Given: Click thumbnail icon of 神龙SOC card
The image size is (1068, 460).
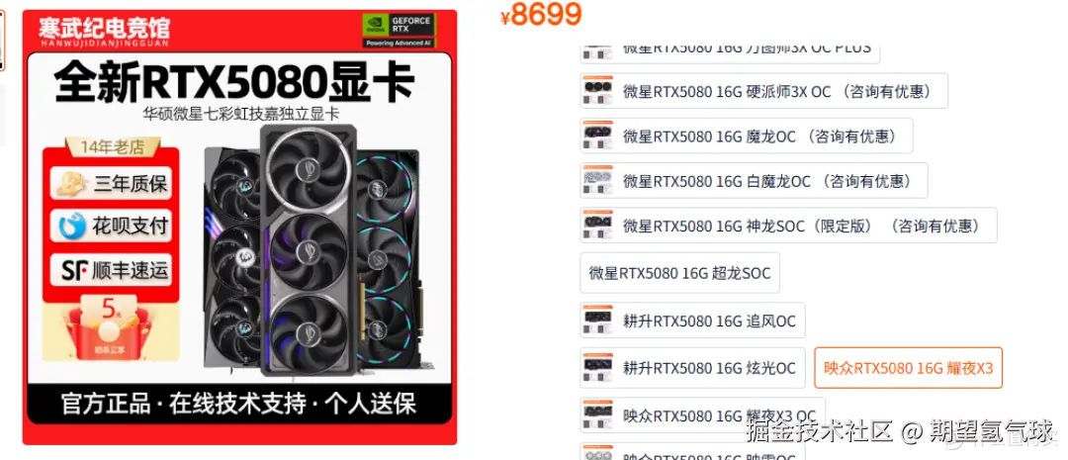Looking at the screenshot, I should tap(597, 226).
